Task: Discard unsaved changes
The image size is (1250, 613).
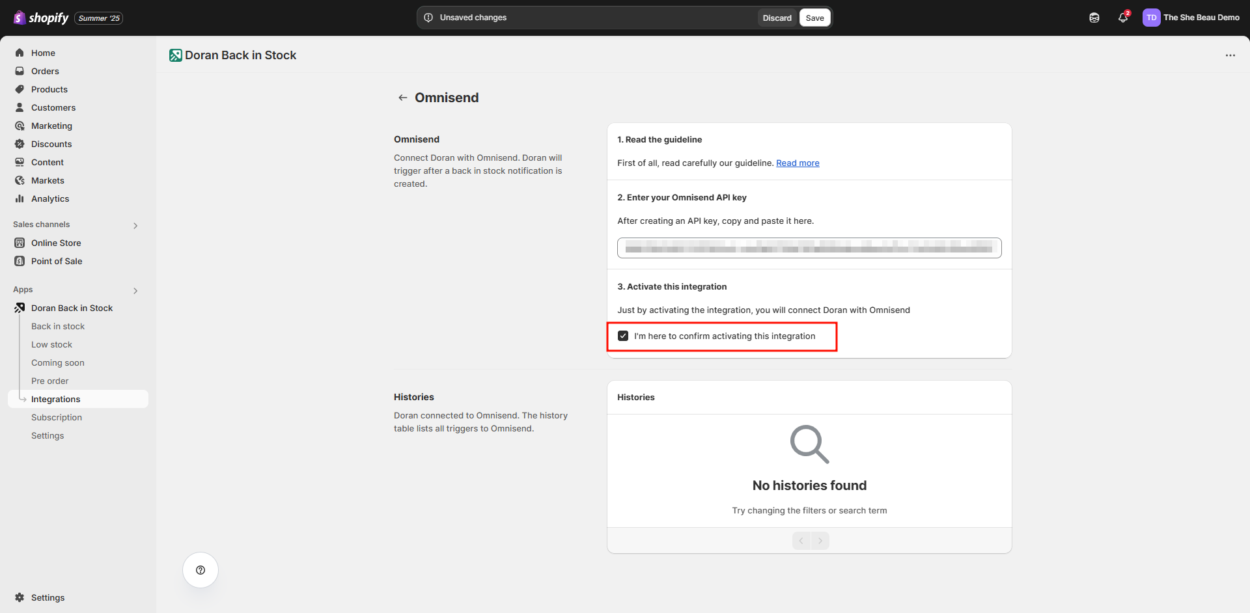Action: click(x=777, y=18)
